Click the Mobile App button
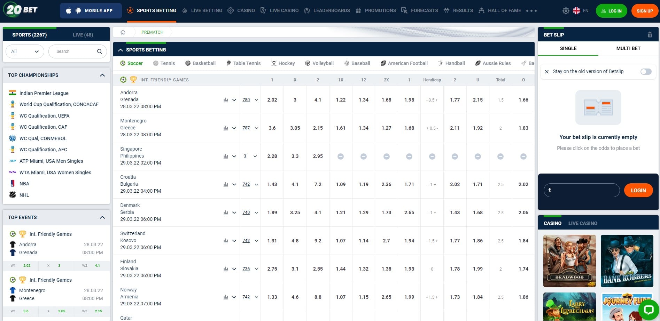 [91, 11]
